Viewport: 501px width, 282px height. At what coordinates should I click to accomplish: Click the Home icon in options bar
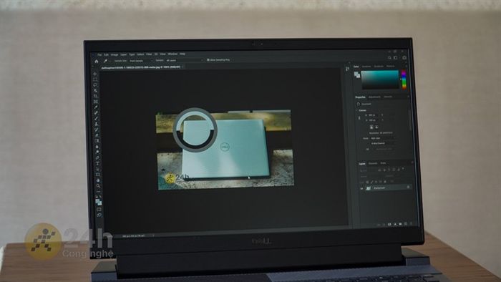(97, 61)
